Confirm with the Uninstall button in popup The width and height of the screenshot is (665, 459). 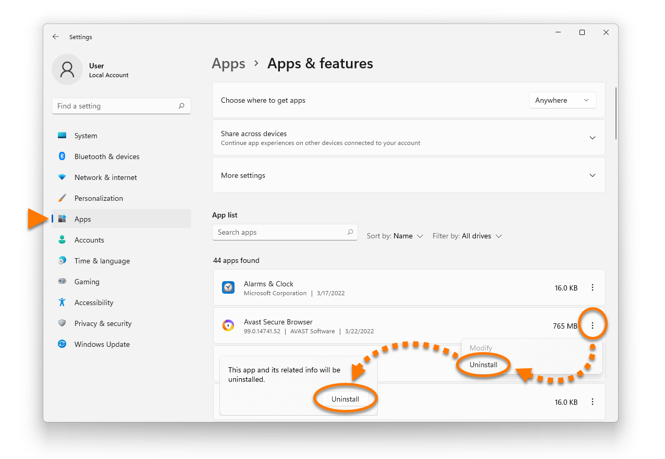point(345,399)
